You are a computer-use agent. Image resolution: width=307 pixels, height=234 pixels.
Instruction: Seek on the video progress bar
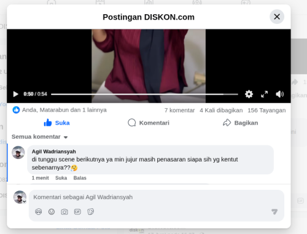click(144, 95)
